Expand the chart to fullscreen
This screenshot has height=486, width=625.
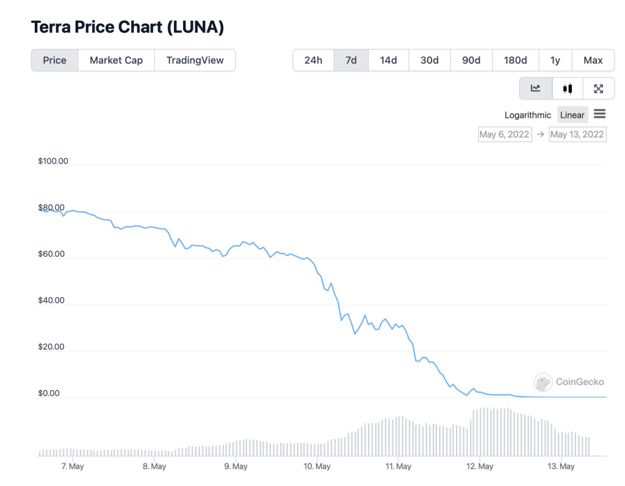598,88
